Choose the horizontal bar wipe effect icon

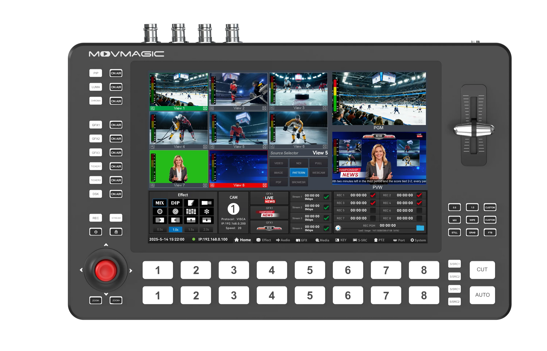[x=206, y=203]
